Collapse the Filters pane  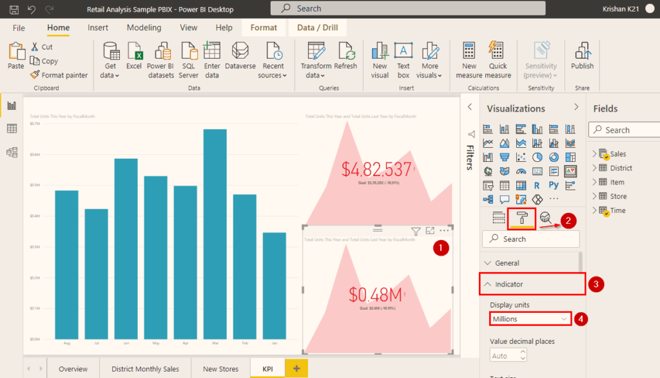pos(470,108)
